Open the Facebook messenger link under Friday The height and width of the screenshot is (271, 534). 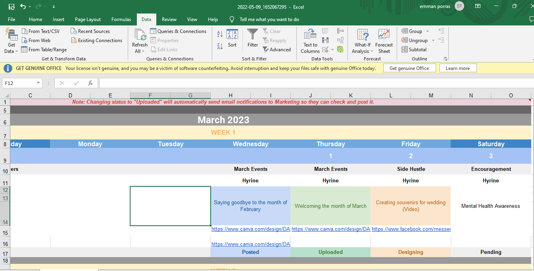(411, 229)
